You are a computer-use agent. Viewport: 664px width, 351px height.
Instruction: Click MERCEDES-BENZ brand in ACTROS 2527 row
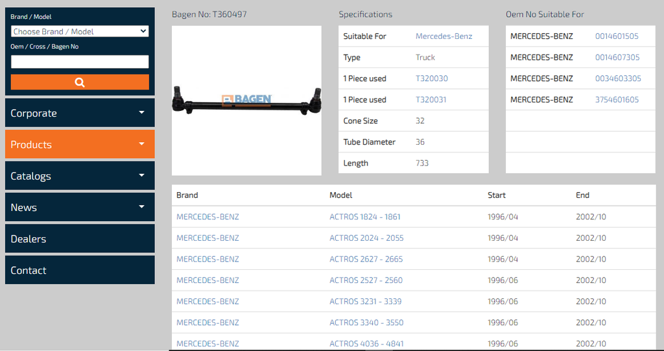tap(207, 280)
